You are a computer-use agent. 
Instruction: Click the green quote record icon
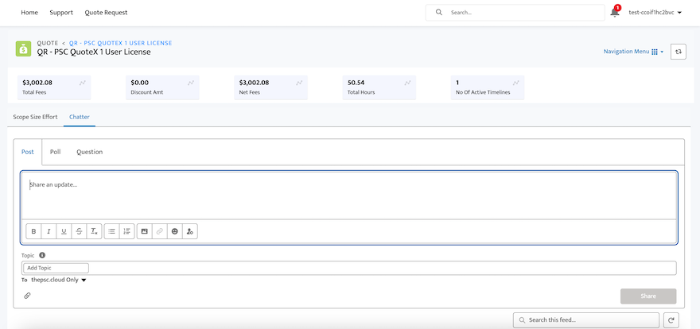[x=23, y=48]
